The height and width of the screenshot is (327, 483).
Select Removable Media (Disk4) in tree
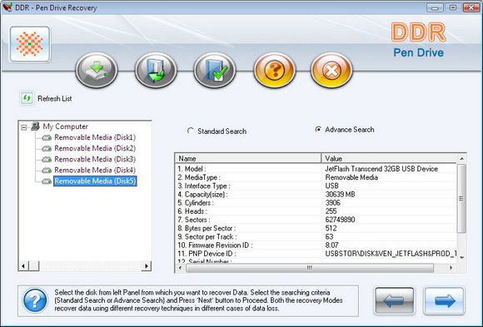[95, 170]
